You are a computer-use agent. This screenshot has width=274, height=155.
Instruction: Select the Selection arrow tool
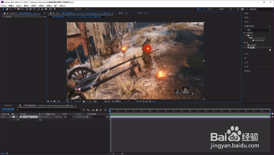tap(4, 9)
